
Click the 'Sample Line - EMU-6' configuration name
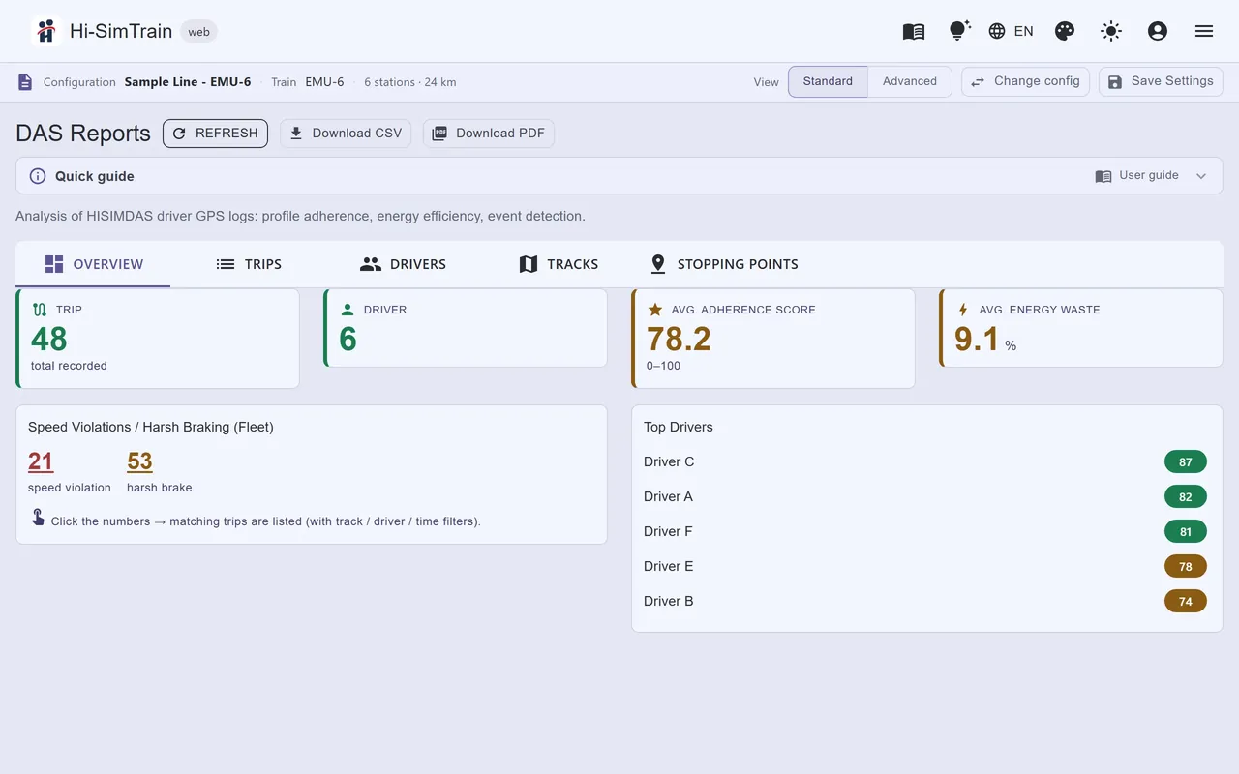(x=188, y=82)
